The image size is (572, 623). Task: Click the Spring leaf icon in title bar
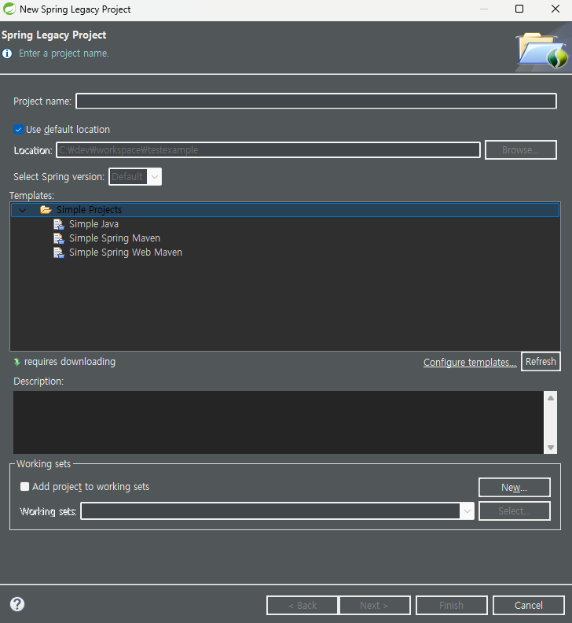pos(9,9)
